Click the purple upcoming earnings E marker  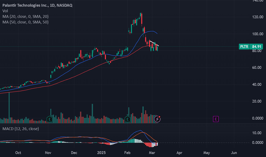[216, 119]
